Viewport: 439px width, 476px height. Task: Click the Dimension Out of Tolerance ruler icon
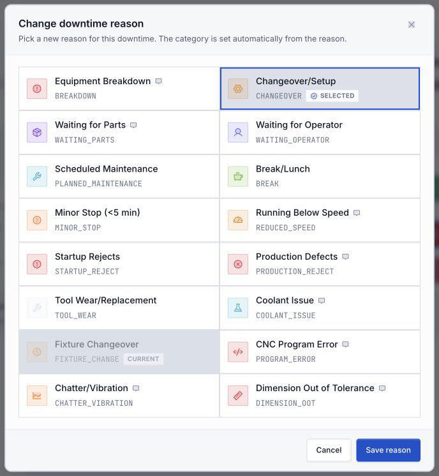pyautogui.click(x=238, y=396)
